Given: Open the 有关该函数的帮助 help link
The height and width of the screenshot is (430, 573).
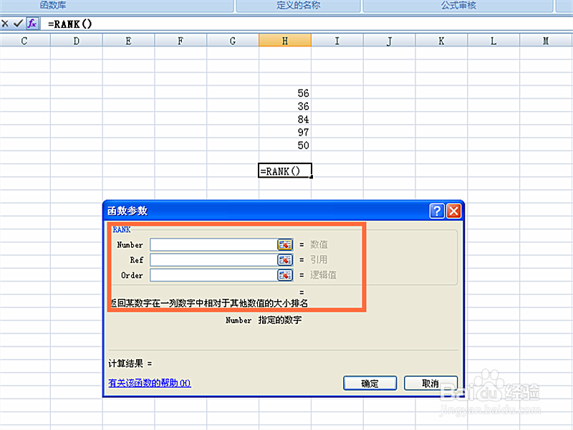Looking at the screenshot, I should pos(150,383).
